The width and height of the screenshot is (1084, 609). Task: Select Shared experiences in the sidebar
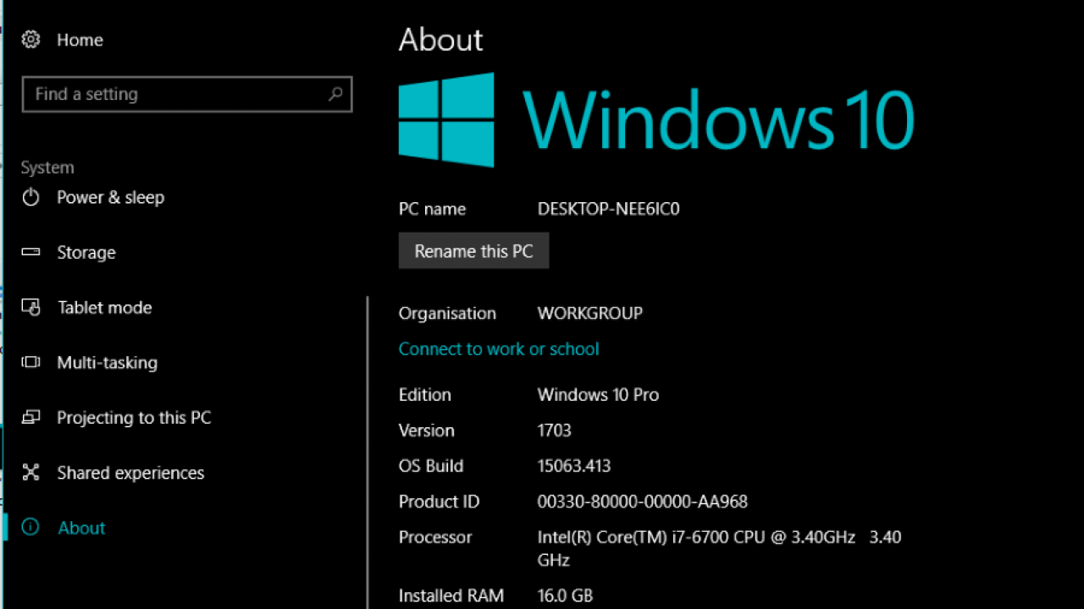point(130,472)
